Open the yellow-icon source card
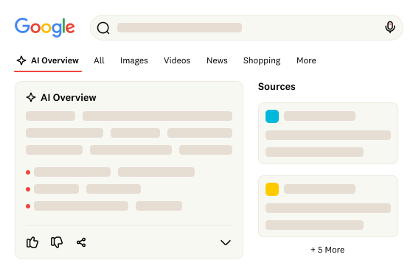 click(328, 206)
